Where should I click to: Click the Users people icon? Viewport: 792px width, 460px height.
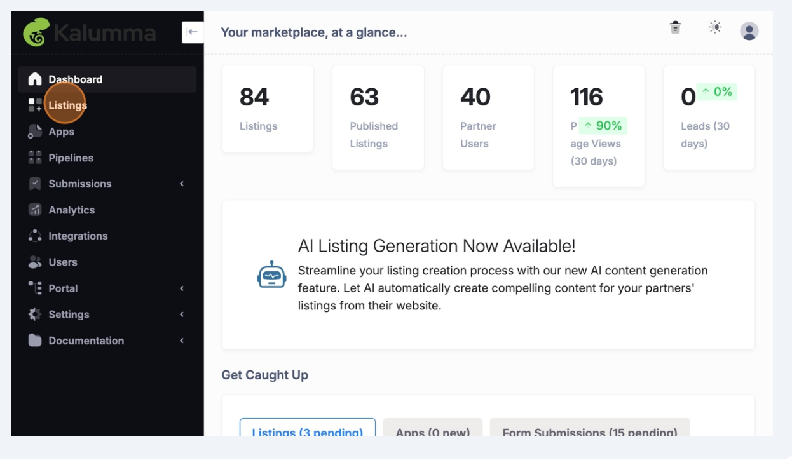click(x=35, y=262)
